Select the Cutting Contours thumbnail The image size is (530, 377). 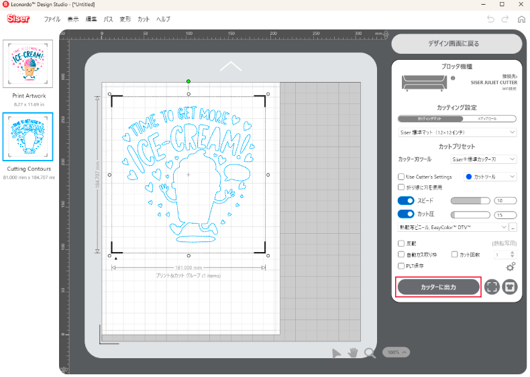point(28,137)
